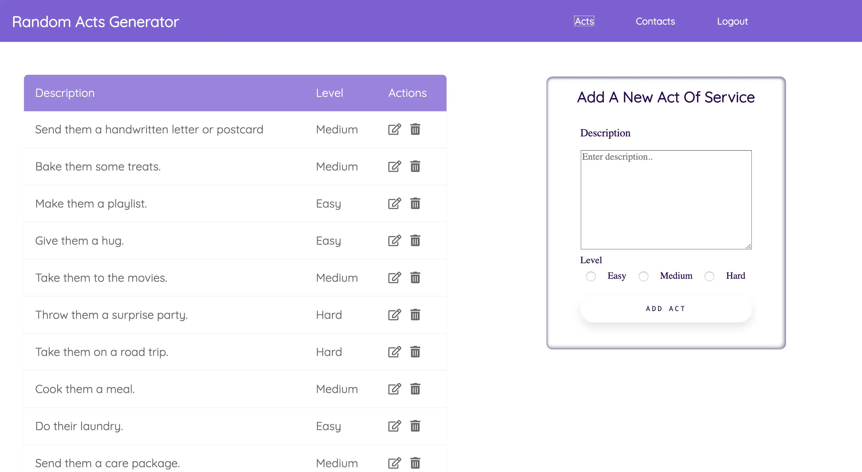Delete the 'Take them on a road trip.' act
Image resolution: width=862 pixels, height=472 pixels.
415,352
